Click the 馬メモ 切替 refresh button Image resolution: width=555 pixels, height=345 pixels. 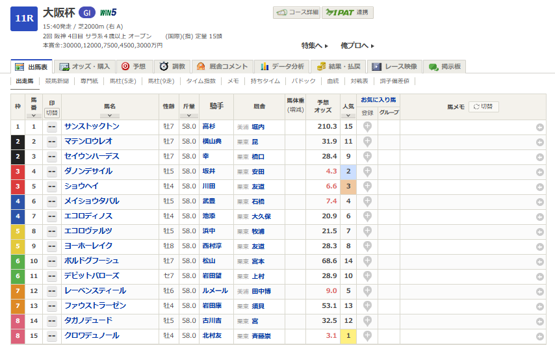coord(484,107)
